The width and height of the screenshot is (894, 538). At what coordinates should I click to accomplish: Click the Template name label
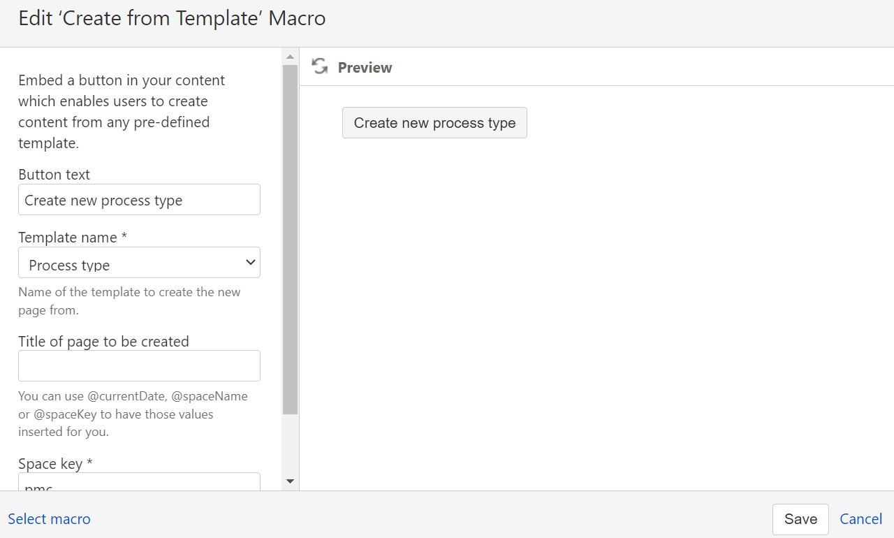73,238
